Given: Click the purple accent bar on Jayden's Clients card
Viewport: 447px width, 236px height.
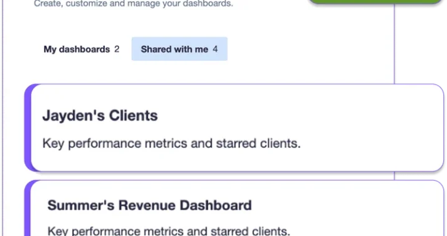Looking at the screenshot, I should [x=28, y=128].
